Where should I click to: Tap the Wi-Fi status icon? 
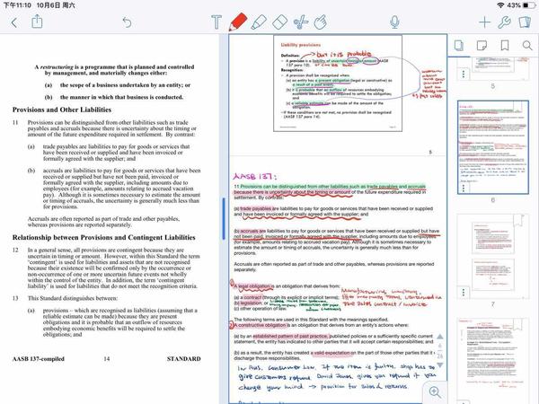[501, 5]
